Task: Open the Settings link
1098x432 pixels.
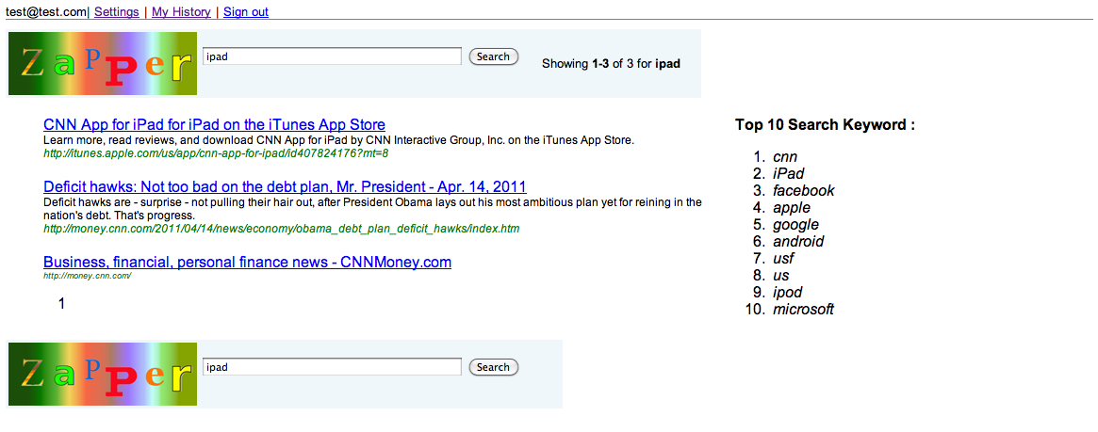Action: click(117, 12)
